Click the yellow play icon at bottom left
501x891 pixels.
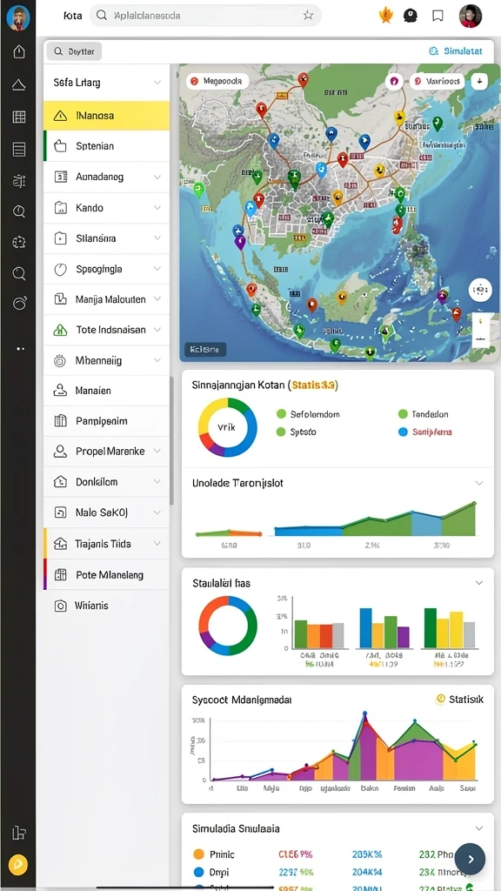tap(17, 865)
